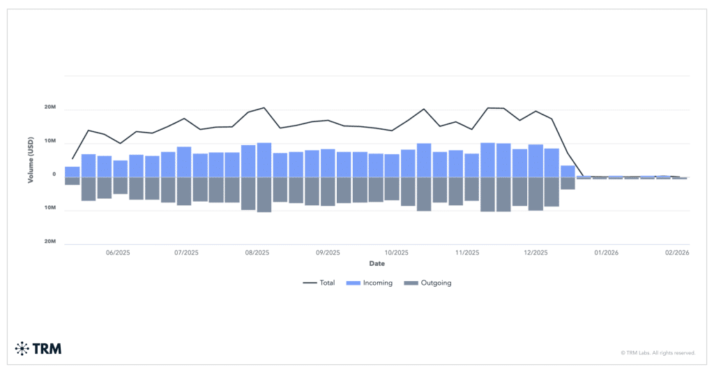Click the Outgoing gray legend swatch
The image size is (714, 374).
(x=411, y=283)
